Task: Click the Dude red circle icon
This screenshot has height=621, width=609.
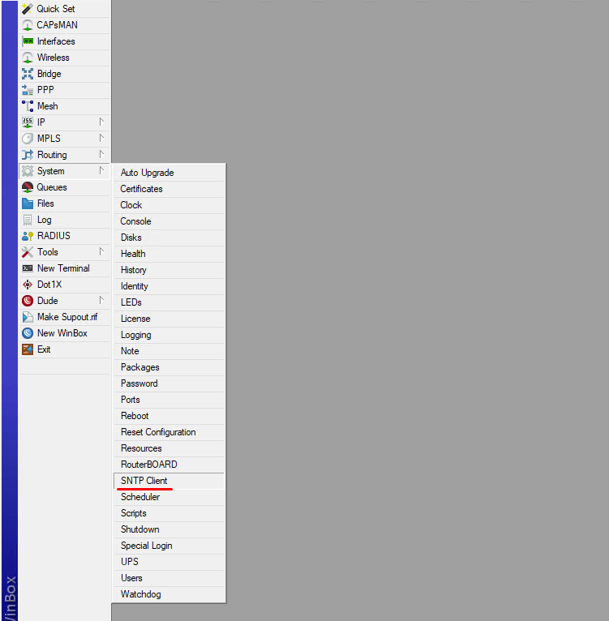Action: point(28,301)
